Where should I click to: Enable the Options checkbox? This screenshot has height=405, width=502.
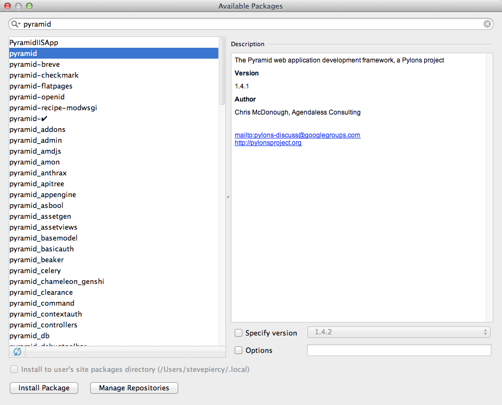pos(239,350)
